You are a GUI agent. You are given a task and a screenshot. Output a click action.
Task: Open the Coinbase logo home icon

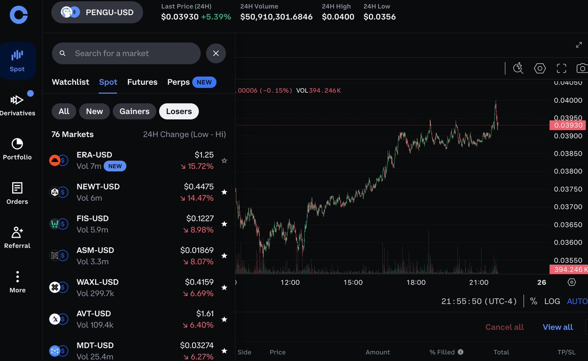[x=18, y=15]
